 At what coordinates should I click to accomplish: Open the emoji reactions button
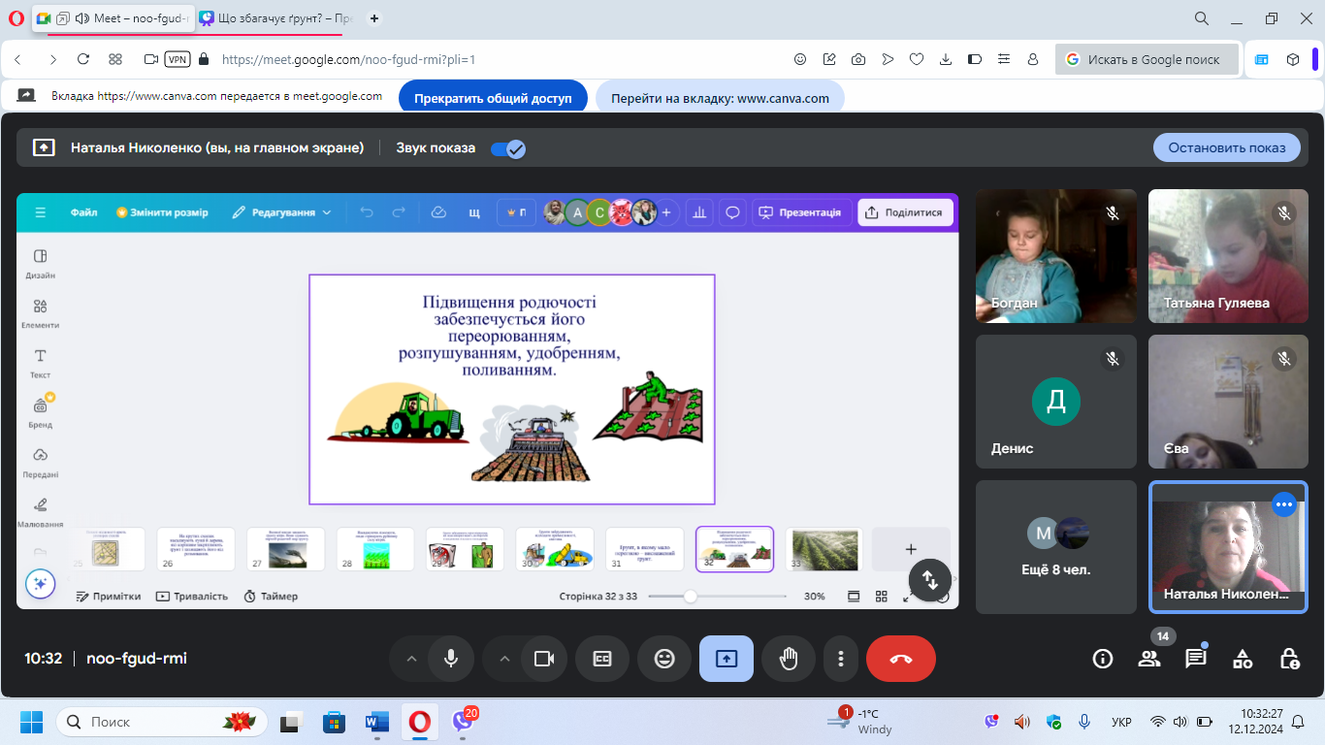664,659
